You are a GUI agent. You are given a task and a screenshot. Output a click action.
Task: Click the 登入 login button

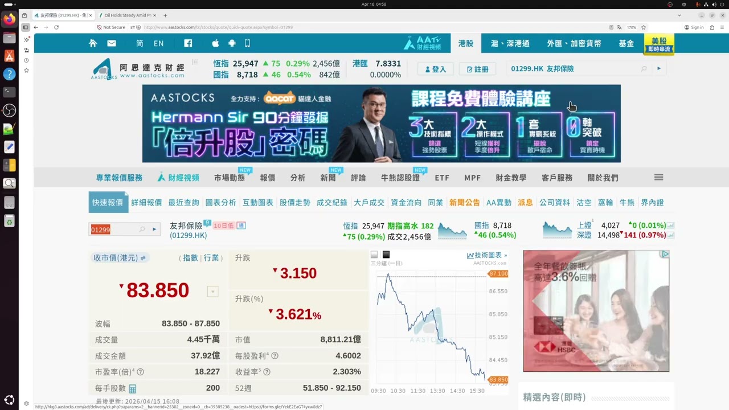pyautogui.click(x=435, y=69)
